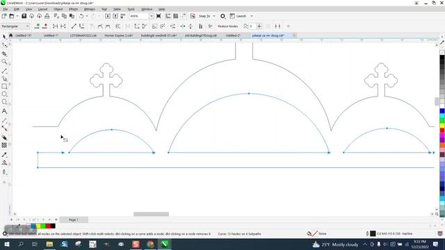
Task: Select the Pick tool in toolbox
Action: 4,37
